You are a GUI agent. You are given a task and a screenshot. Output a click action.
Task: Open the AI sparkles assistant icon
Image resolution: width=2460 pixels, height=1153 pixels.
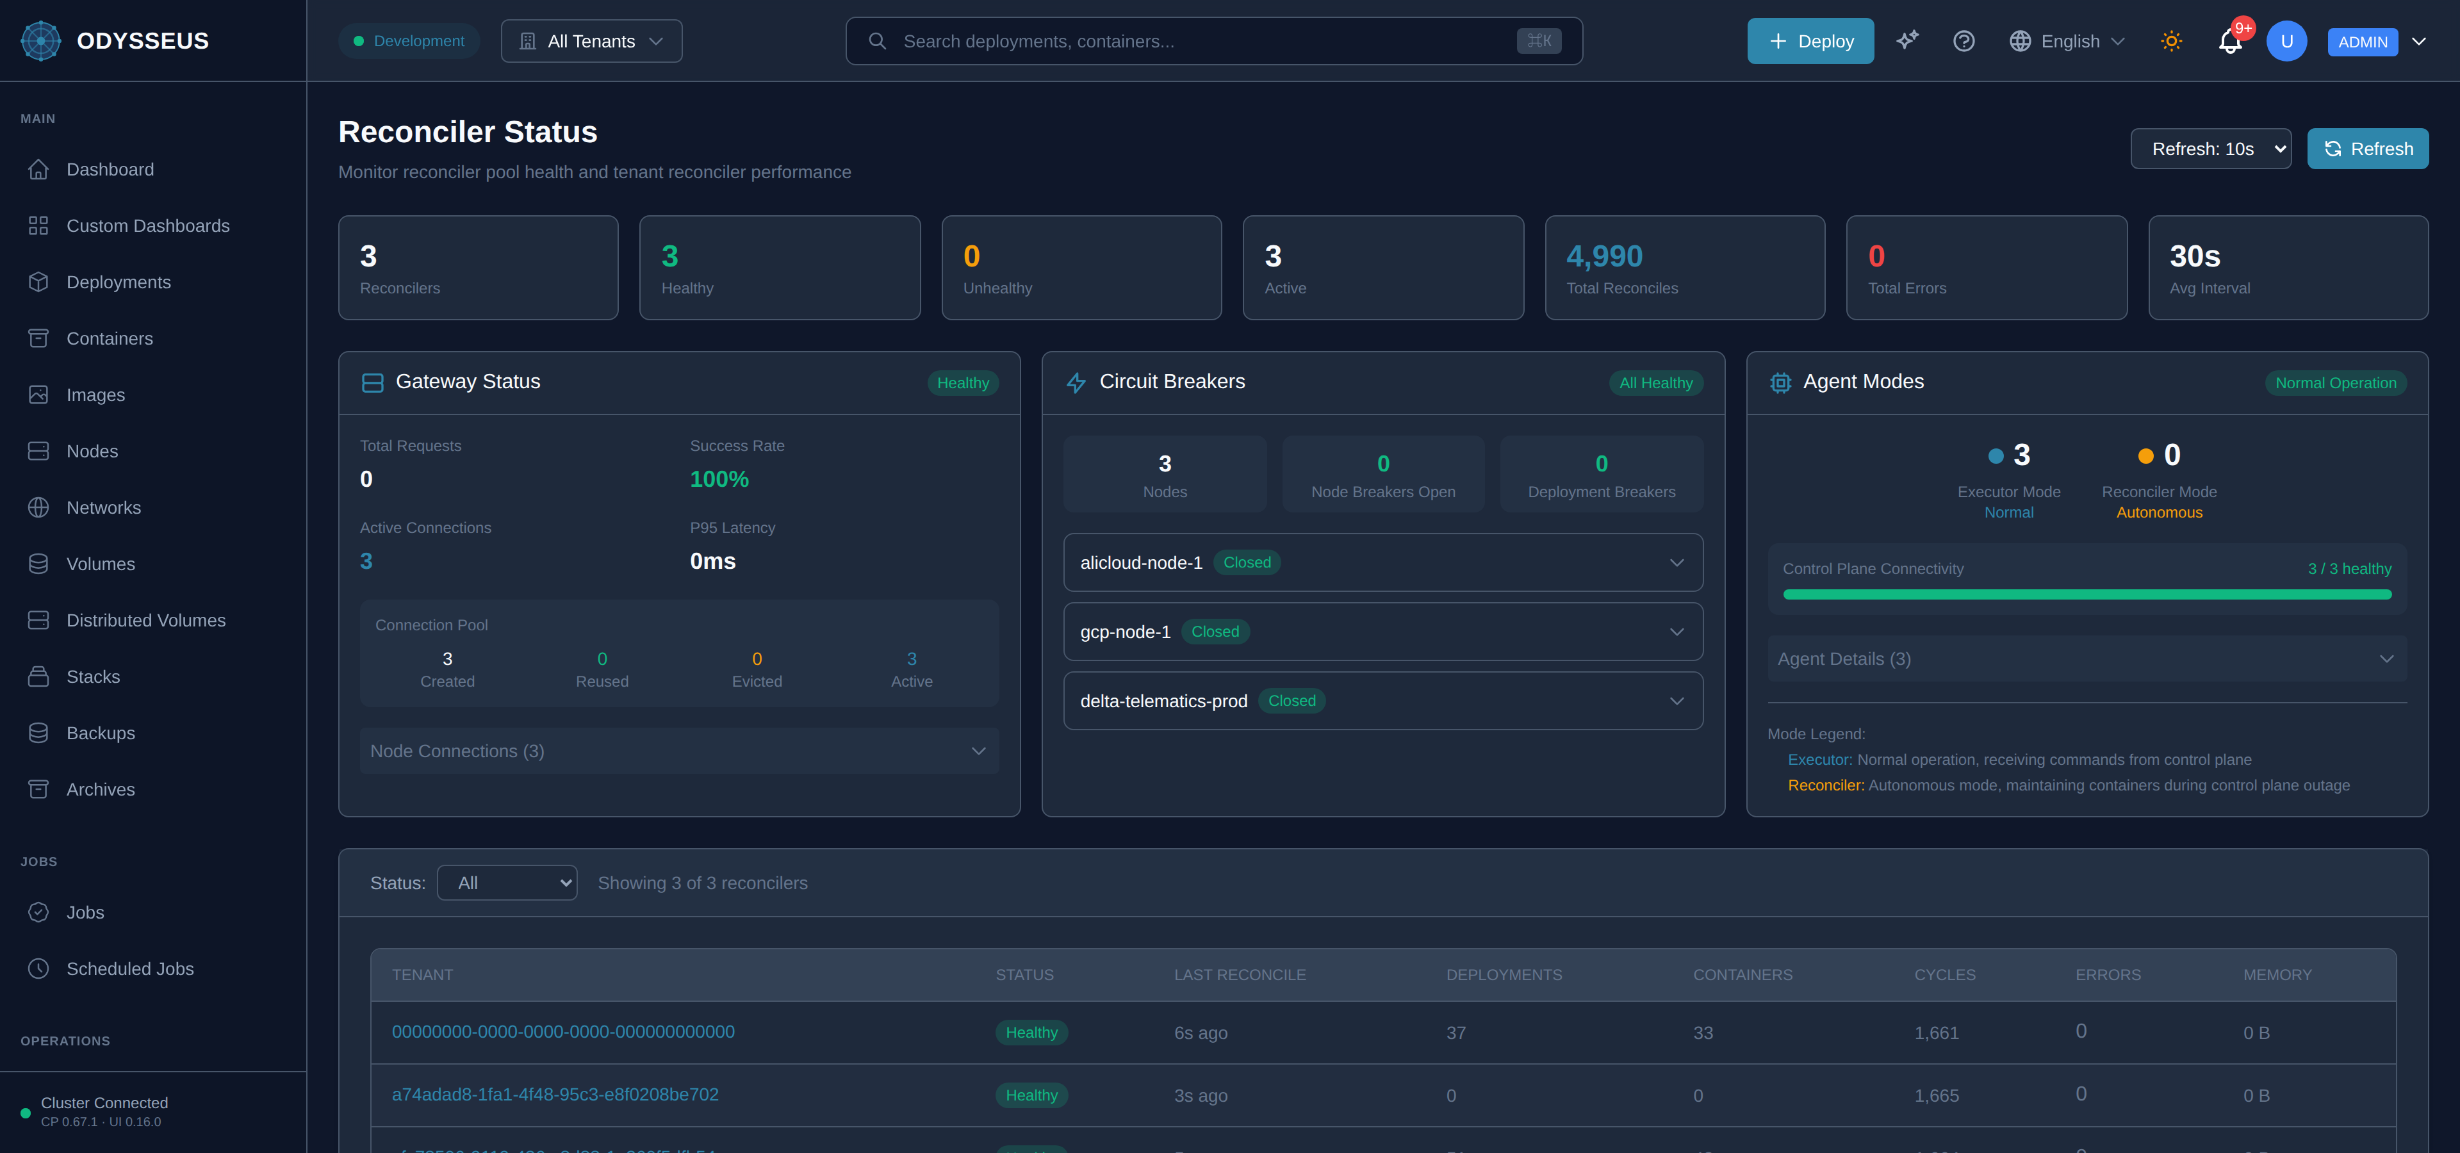[x=1907, y=40]
